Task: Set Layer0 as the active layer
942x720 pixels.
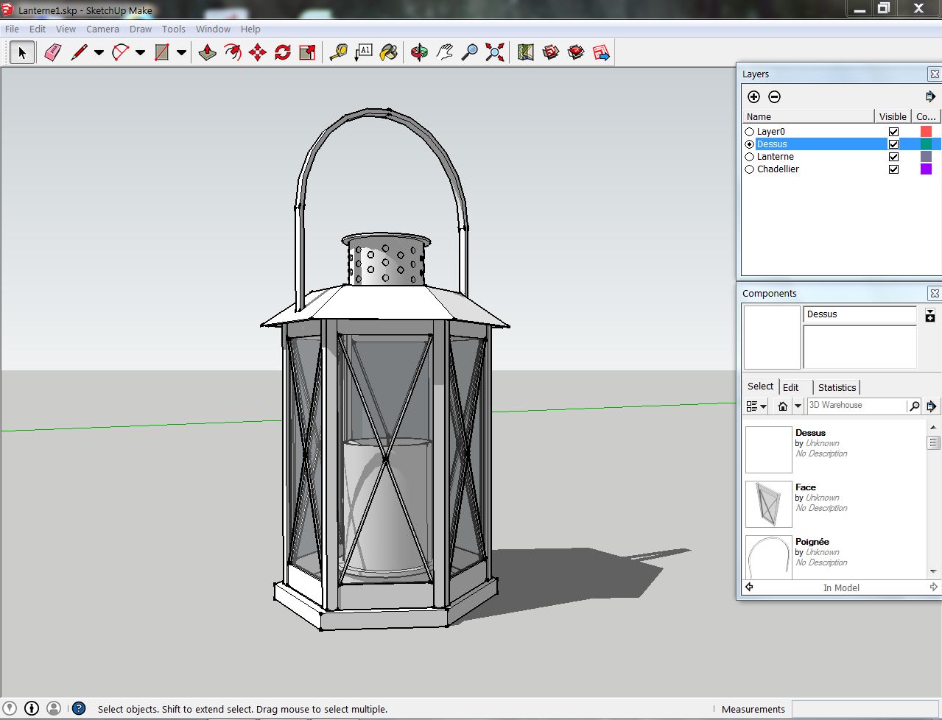Action: [x=750, y=132]
